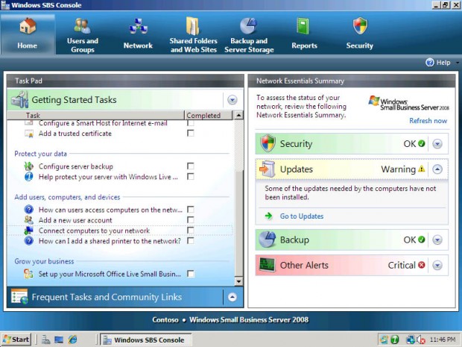This screenshot has height=347, width=462.
Task: Open the Users and Groups section
Action: coord(82,35)
